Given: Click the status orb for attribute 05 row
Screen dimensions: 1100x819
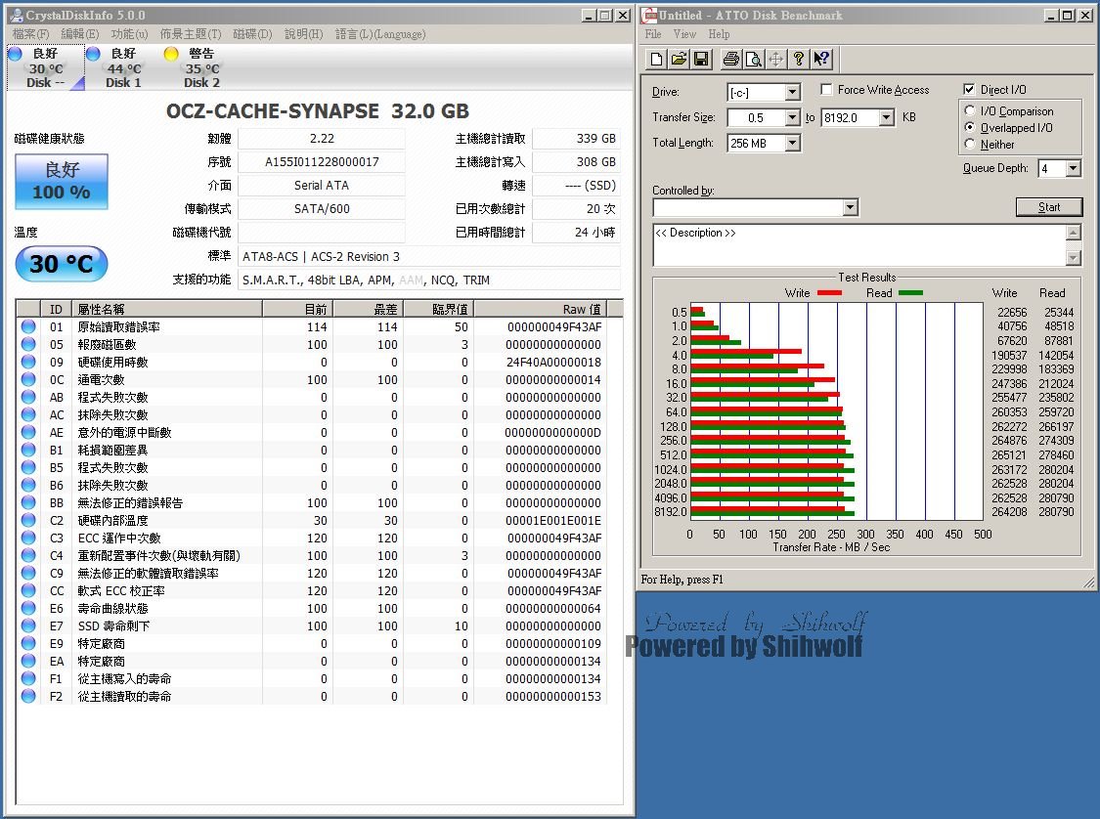Looking at the screenshot, I should (x=28, y=344).
